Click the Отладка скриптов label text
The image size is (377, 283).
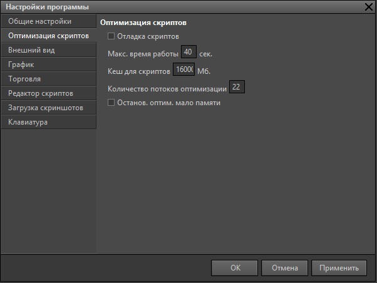(148, 36)
